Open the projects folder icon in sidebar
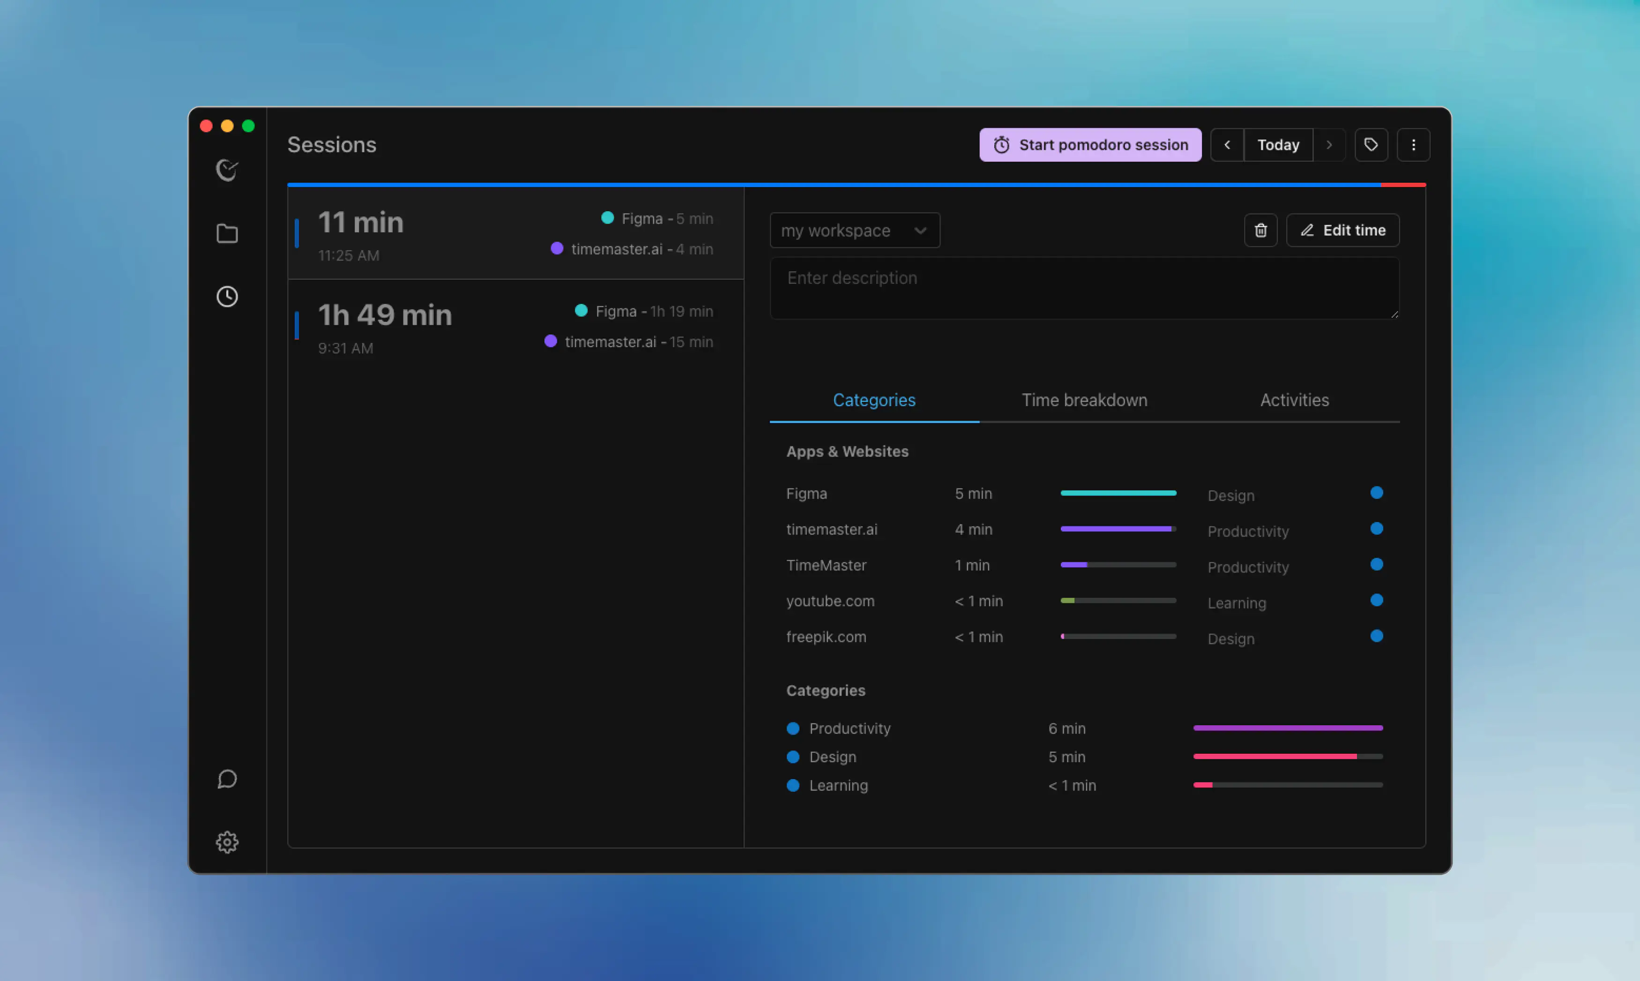 point(227,233)
